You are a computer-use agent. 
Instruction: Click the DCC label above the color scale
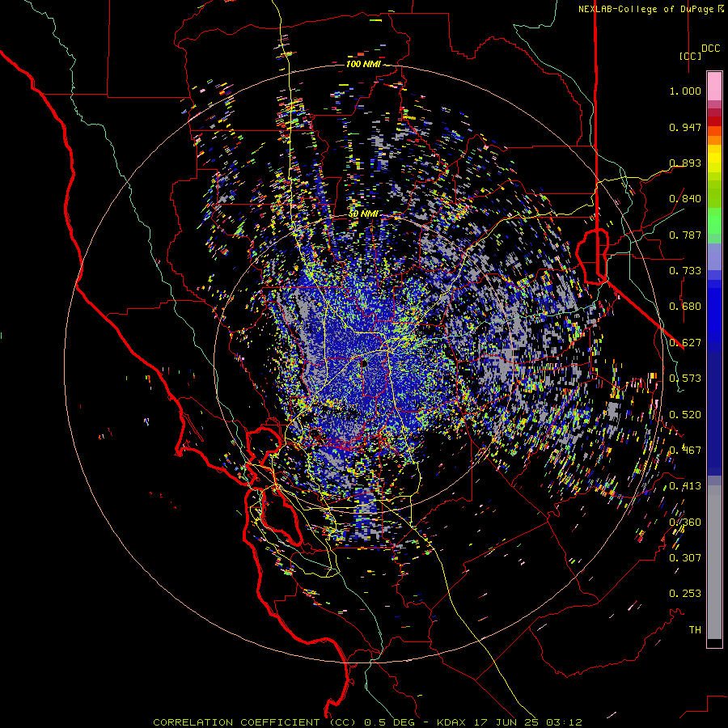tap(710, 49)
